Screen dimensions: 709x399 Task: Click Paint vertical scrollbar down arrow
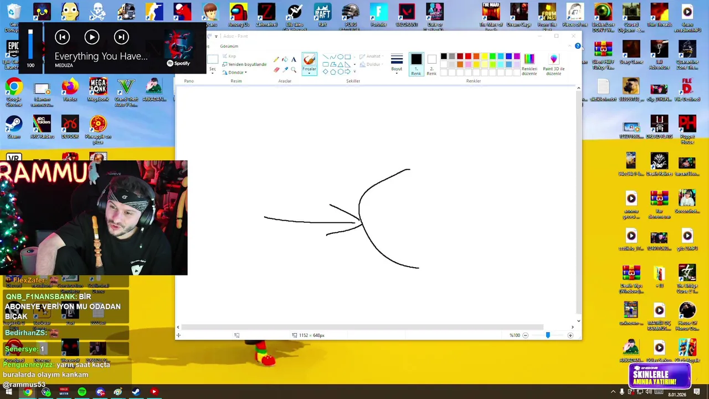point(578,321)
